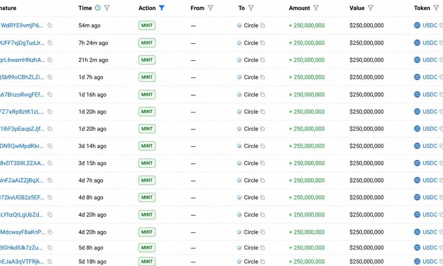Copy signature 1ibF3pEaupZJjf
The image size is (443, 266).
(50, 129)
